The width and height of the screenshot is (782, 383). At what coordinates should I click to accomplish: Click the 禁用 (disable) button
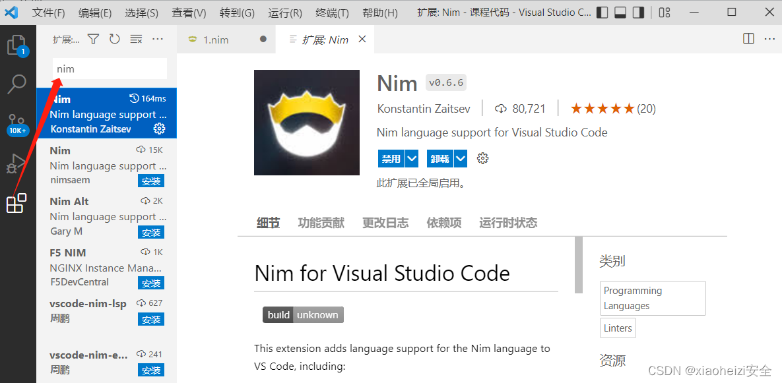391,159
